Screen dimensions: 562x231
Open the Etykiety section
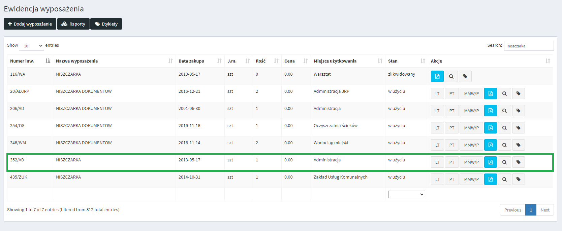106,24
